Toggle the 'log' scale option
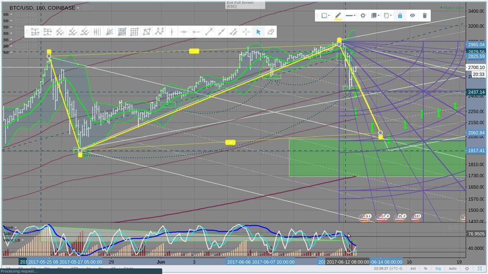 (x=439, y=268)
